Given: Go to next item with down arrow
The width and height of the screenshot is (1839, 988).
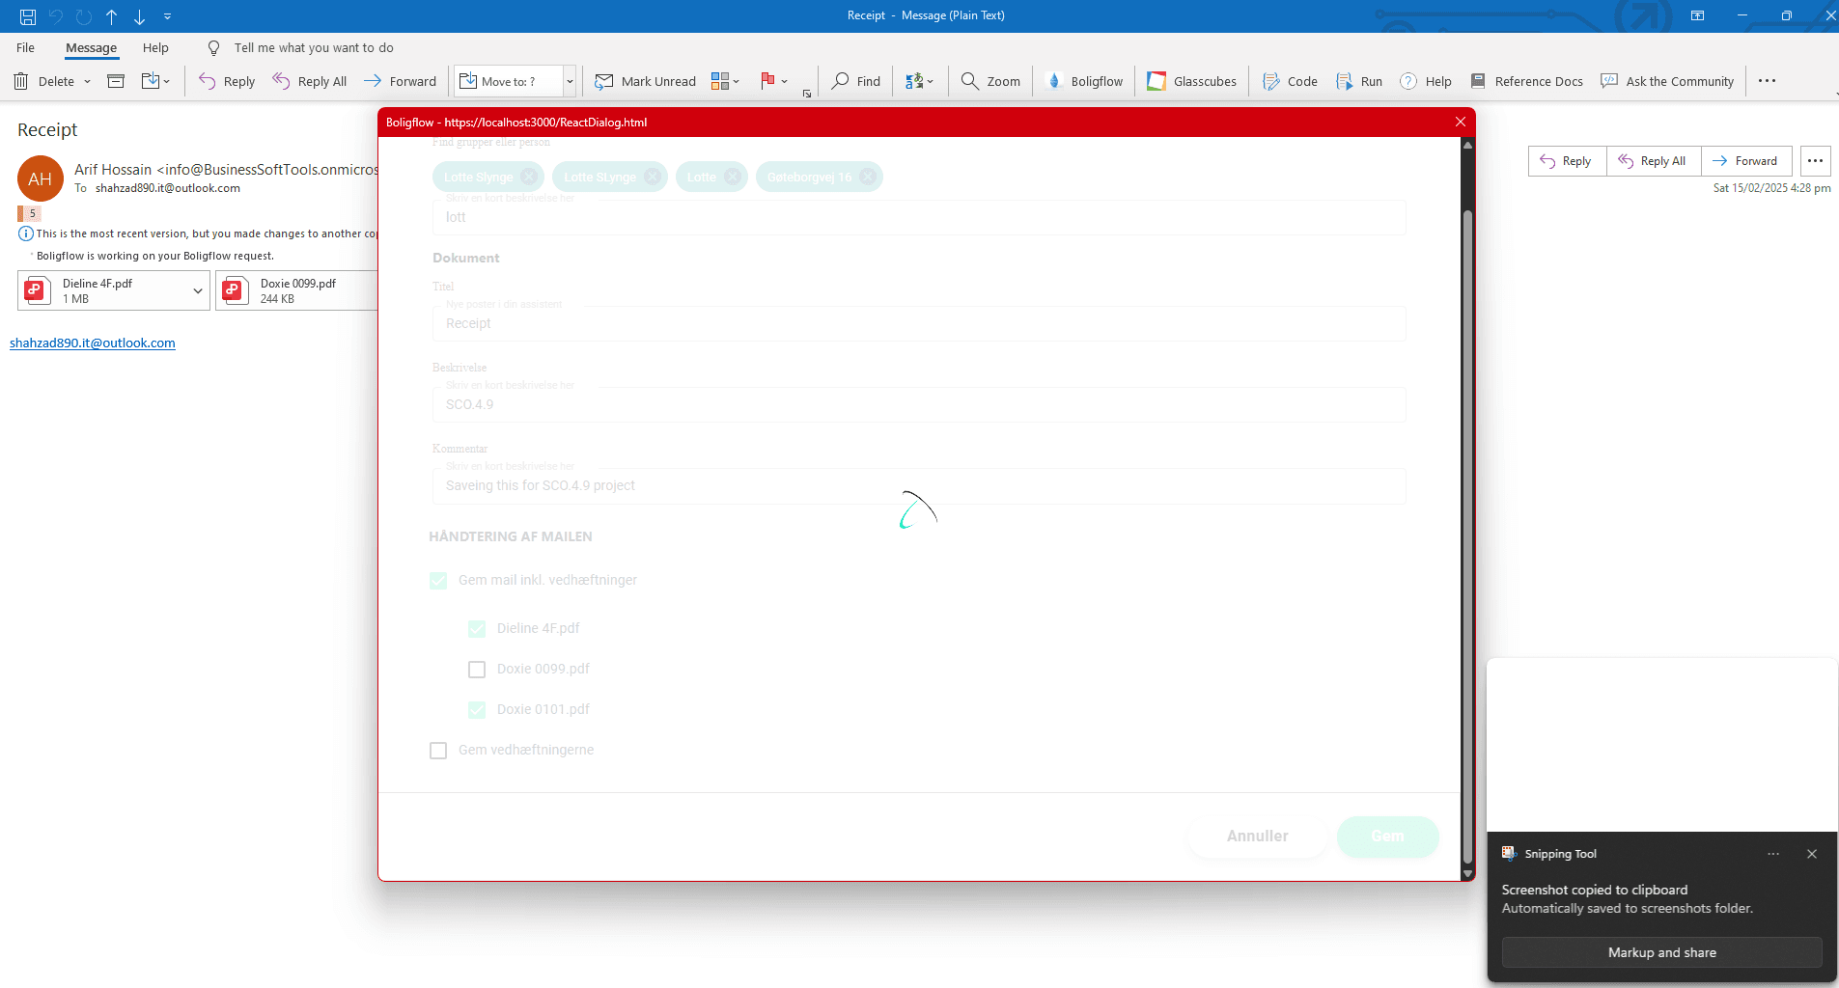Looking at the screenshot, I should [x=140, y=16].
